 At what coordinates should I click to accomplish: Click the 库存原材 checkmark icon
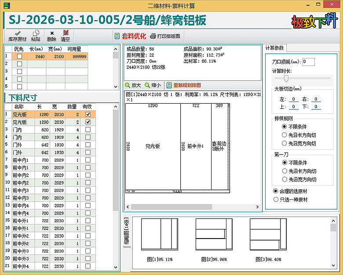click(18, 33)
